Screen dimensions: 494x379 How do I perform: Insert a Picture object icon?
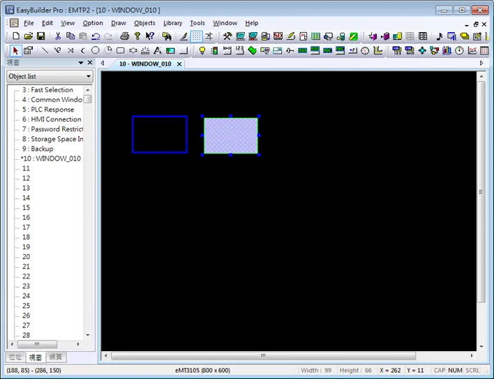[170, 50]
